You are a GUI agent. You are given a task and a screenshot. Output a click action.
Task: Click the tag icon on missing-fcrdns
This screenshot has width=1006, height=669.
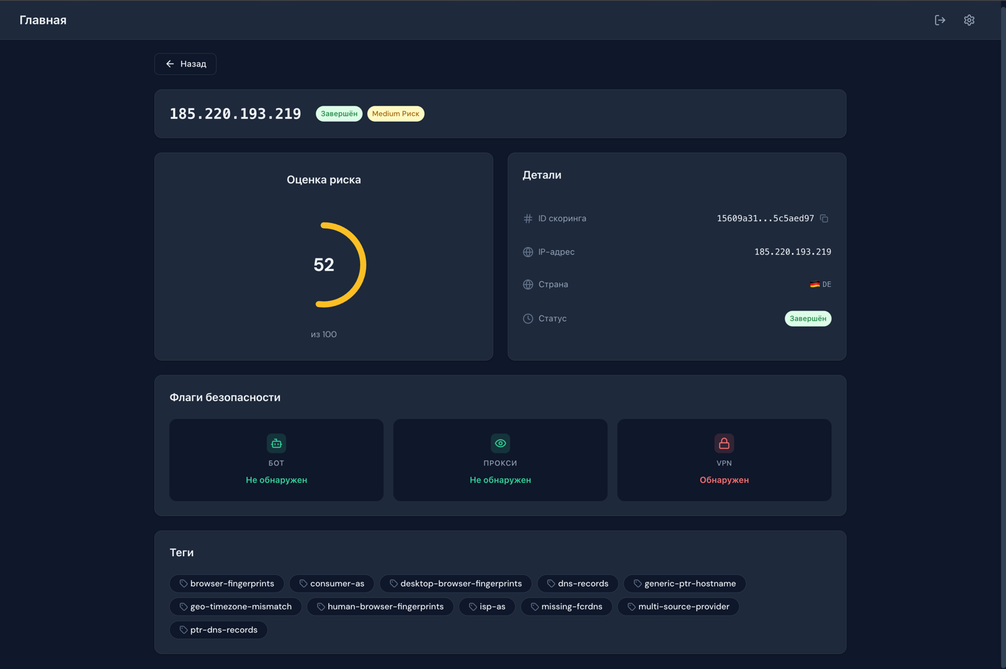click(x=535, y=607)
